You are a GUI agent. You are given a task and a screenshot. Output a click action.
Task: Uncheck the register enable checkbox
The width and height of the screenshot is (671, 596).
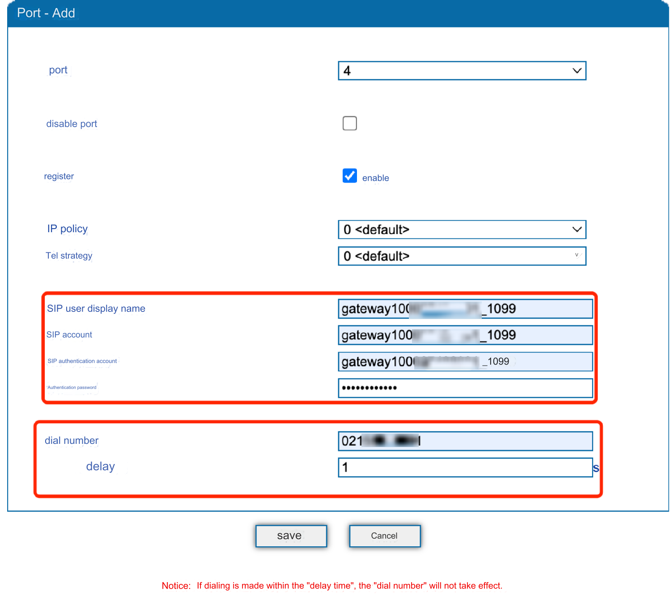349,176
